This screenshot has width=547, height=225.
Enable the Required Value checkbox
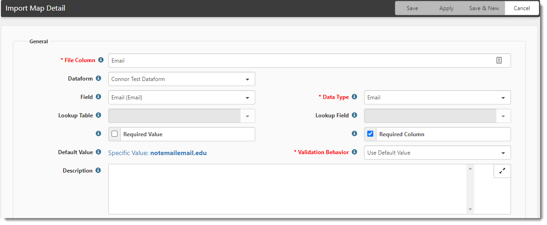pos(115,134)
